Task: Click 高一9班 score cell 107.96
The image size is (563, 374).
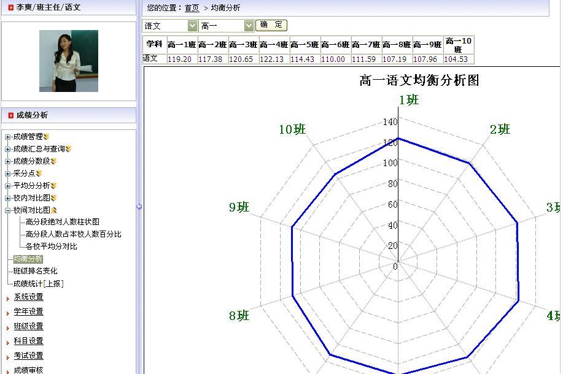Action: point(428,59)
